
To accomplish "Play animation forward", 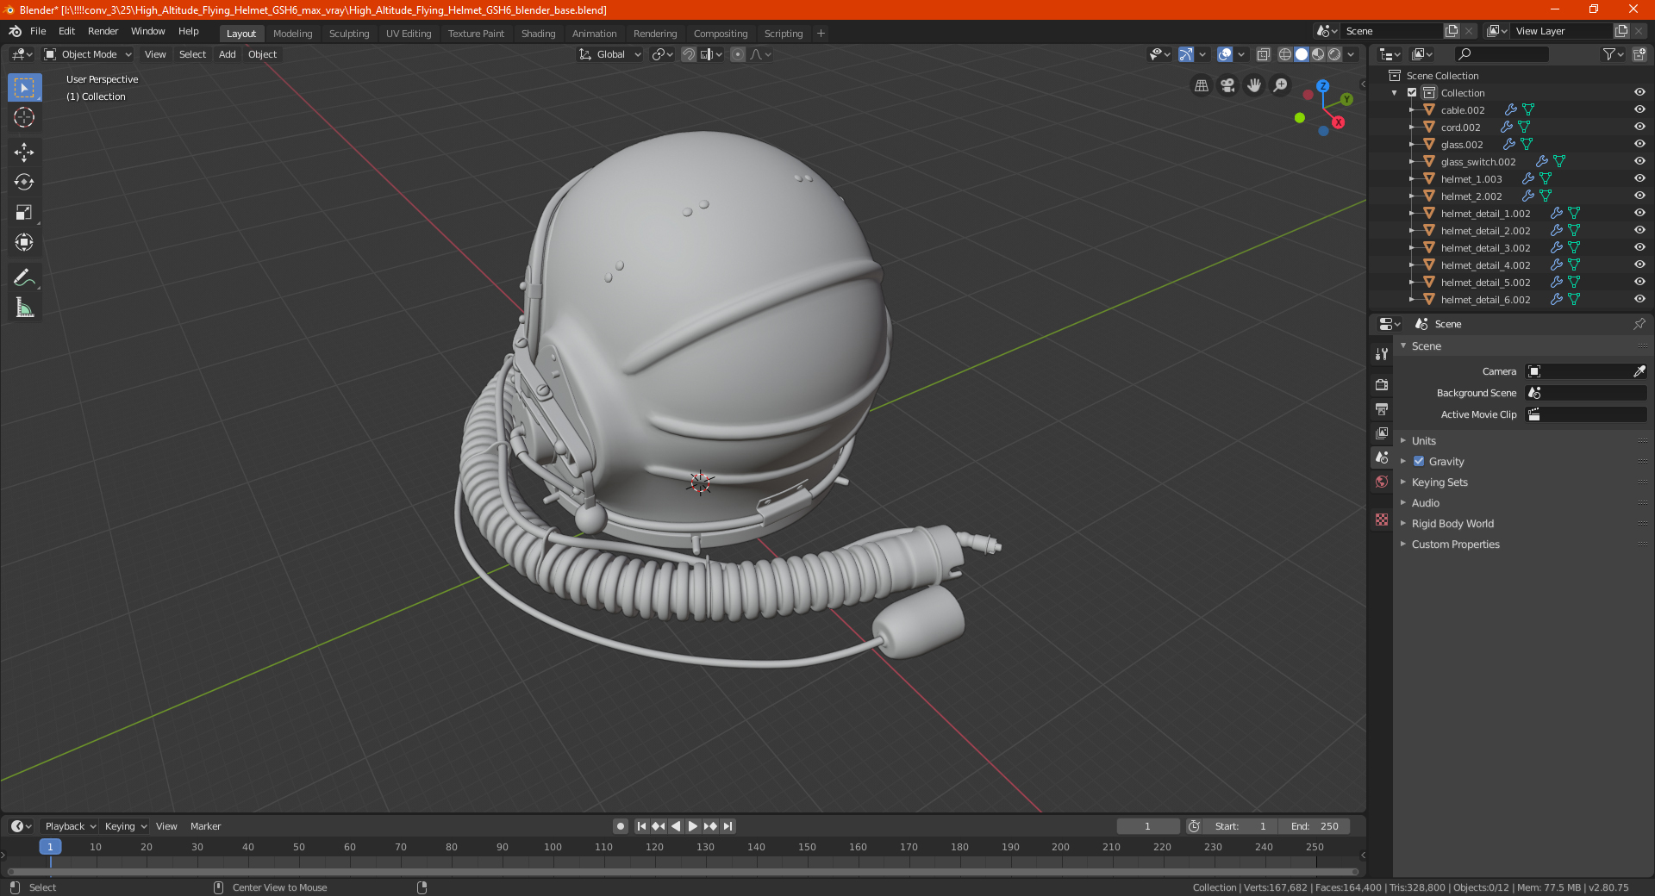I will coord(693,826).
